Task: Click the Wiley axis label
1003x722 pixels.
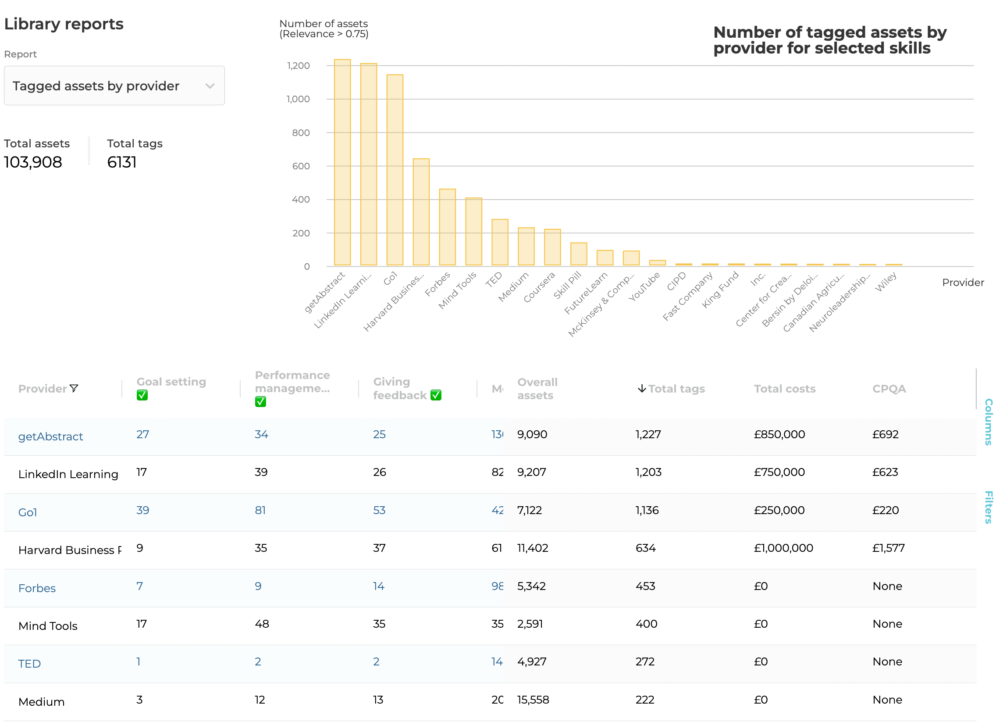Action: [x=886, y=282]
